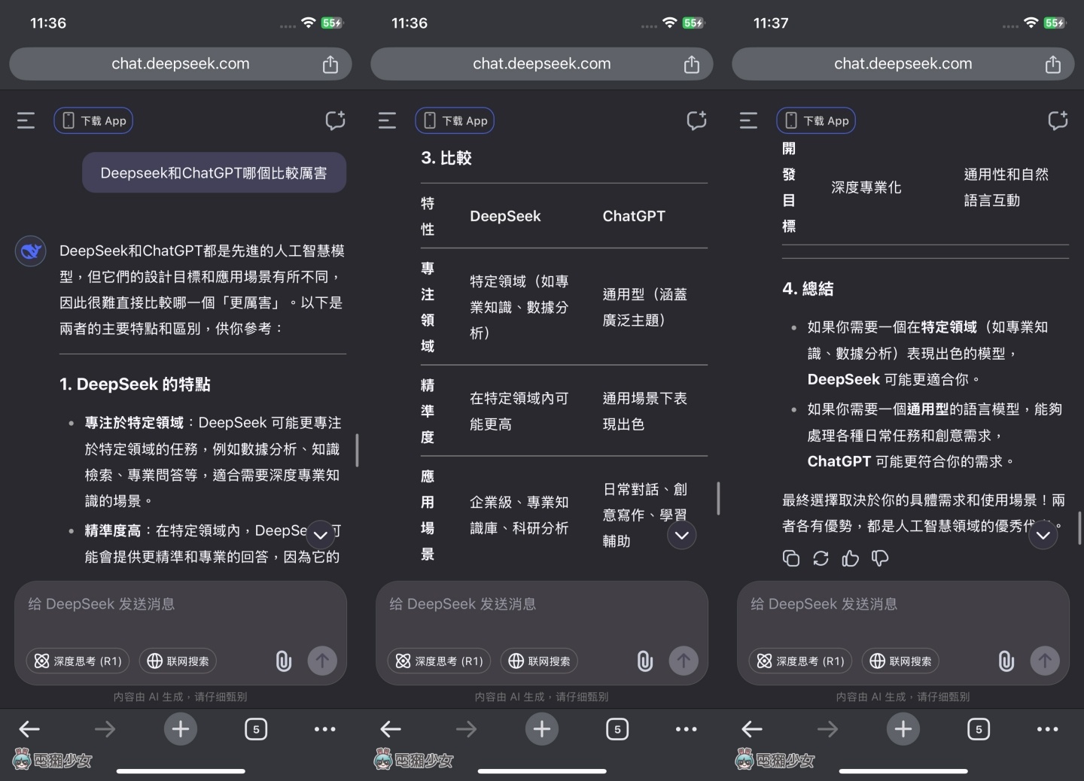
Task: Open more options in right browser toolbar
Action: 1047,729
